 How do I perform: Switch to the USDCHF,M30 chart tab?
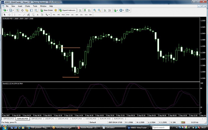coord(63,119)
